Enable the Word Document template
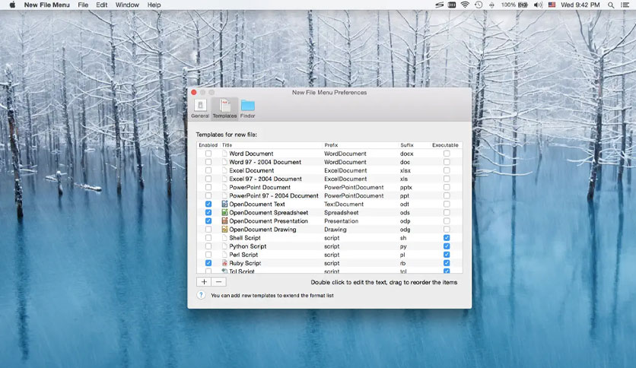This screenshot has width=636, height=368. click(x=208, y=154)
